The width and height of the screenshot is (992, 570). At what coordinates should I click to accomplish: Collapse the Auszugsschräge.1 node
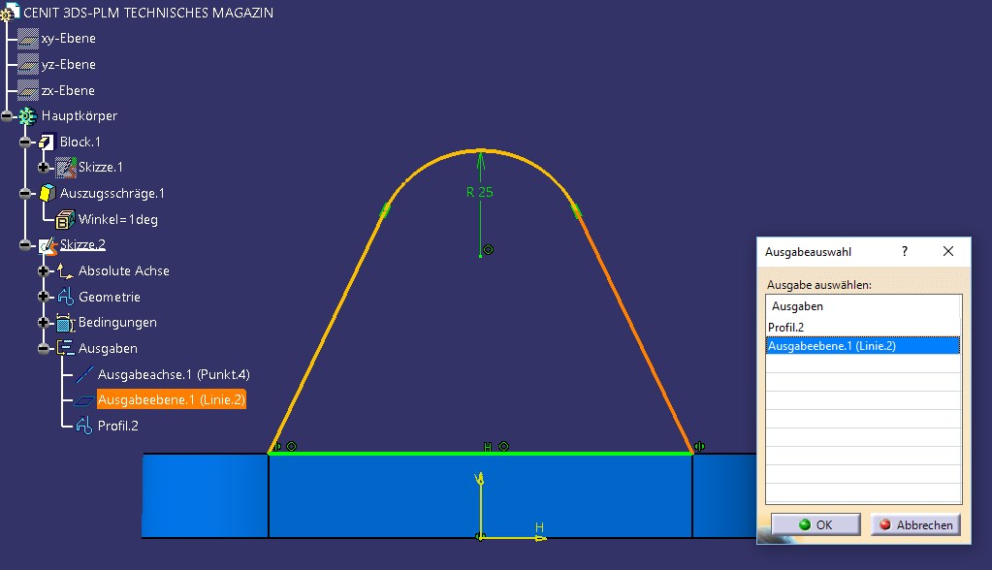click(x=24, y=194)
